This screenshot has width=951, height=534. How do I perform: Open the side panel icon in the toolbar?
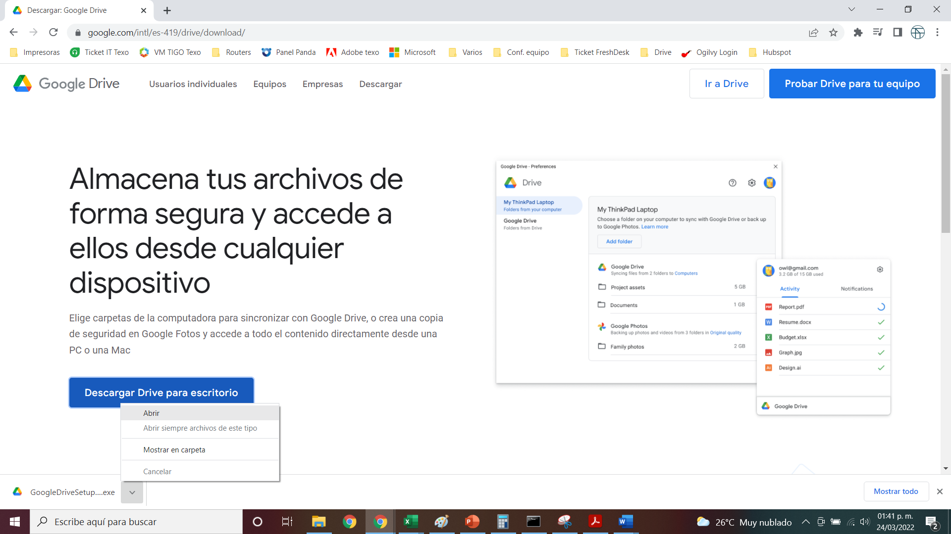pyautogui.click(x=898, y=33)
